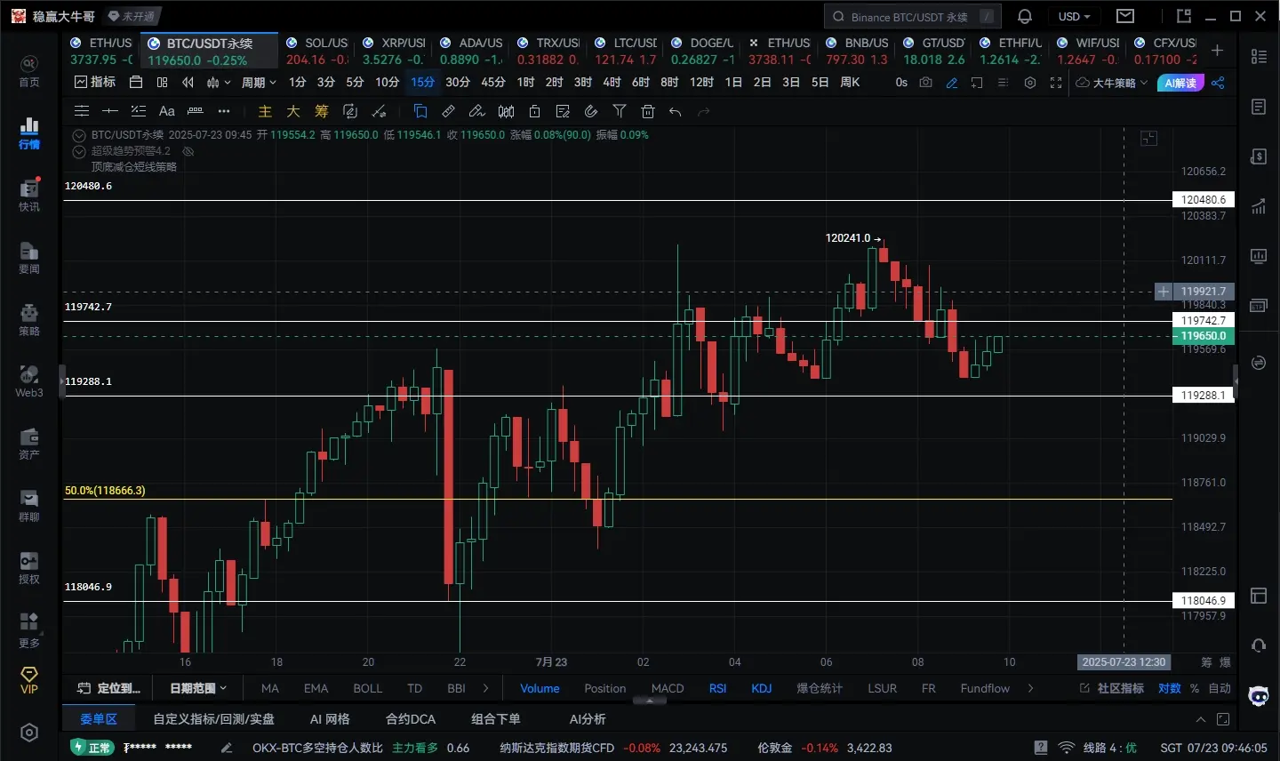Image resolution: width=1280 pixels, height=761 pixels.
Task: Toggle the RSI sub-indicator
Action: point(717,688)
